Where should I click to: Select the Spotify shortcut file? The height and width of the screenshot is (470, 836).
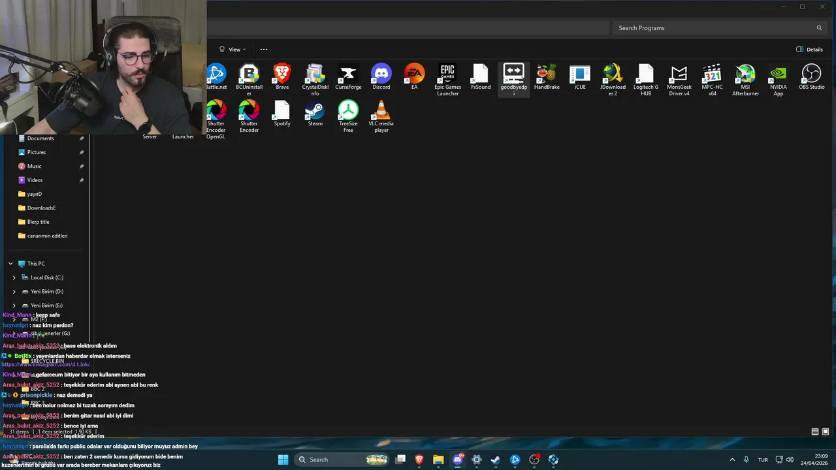click(282, 113)
